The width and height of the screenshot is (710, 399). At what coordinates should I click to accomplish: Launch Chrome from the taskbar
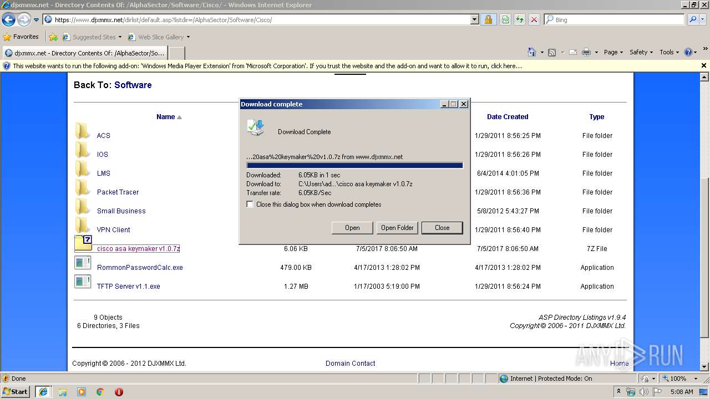(x=100, y=392)
